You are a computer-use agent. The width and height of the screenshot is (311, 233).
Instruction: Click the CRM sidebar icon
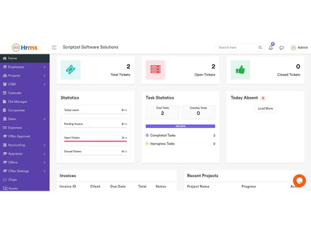click(x=5, y=84)
